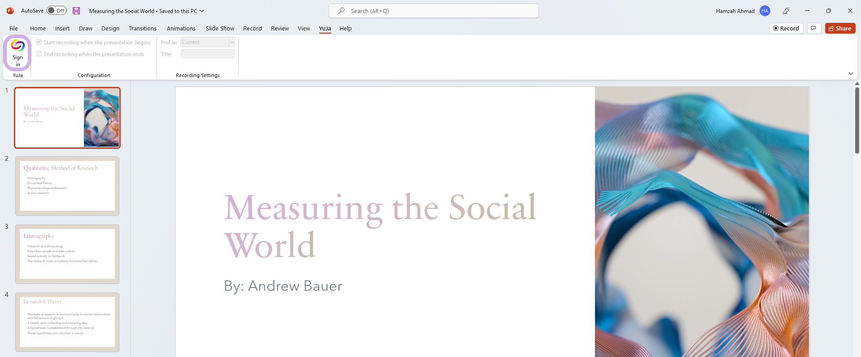Switch to the Animations tab
The height and width of the screenshot is (357, 861).
pyautogui.click(x=181, y=28)
